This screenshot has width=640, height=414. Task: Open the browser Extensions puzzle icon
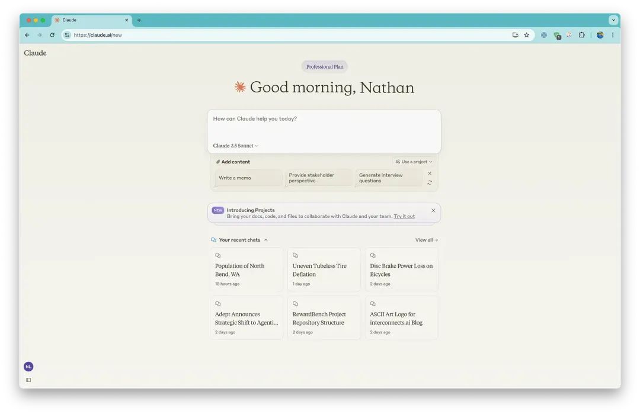(581, 35)
